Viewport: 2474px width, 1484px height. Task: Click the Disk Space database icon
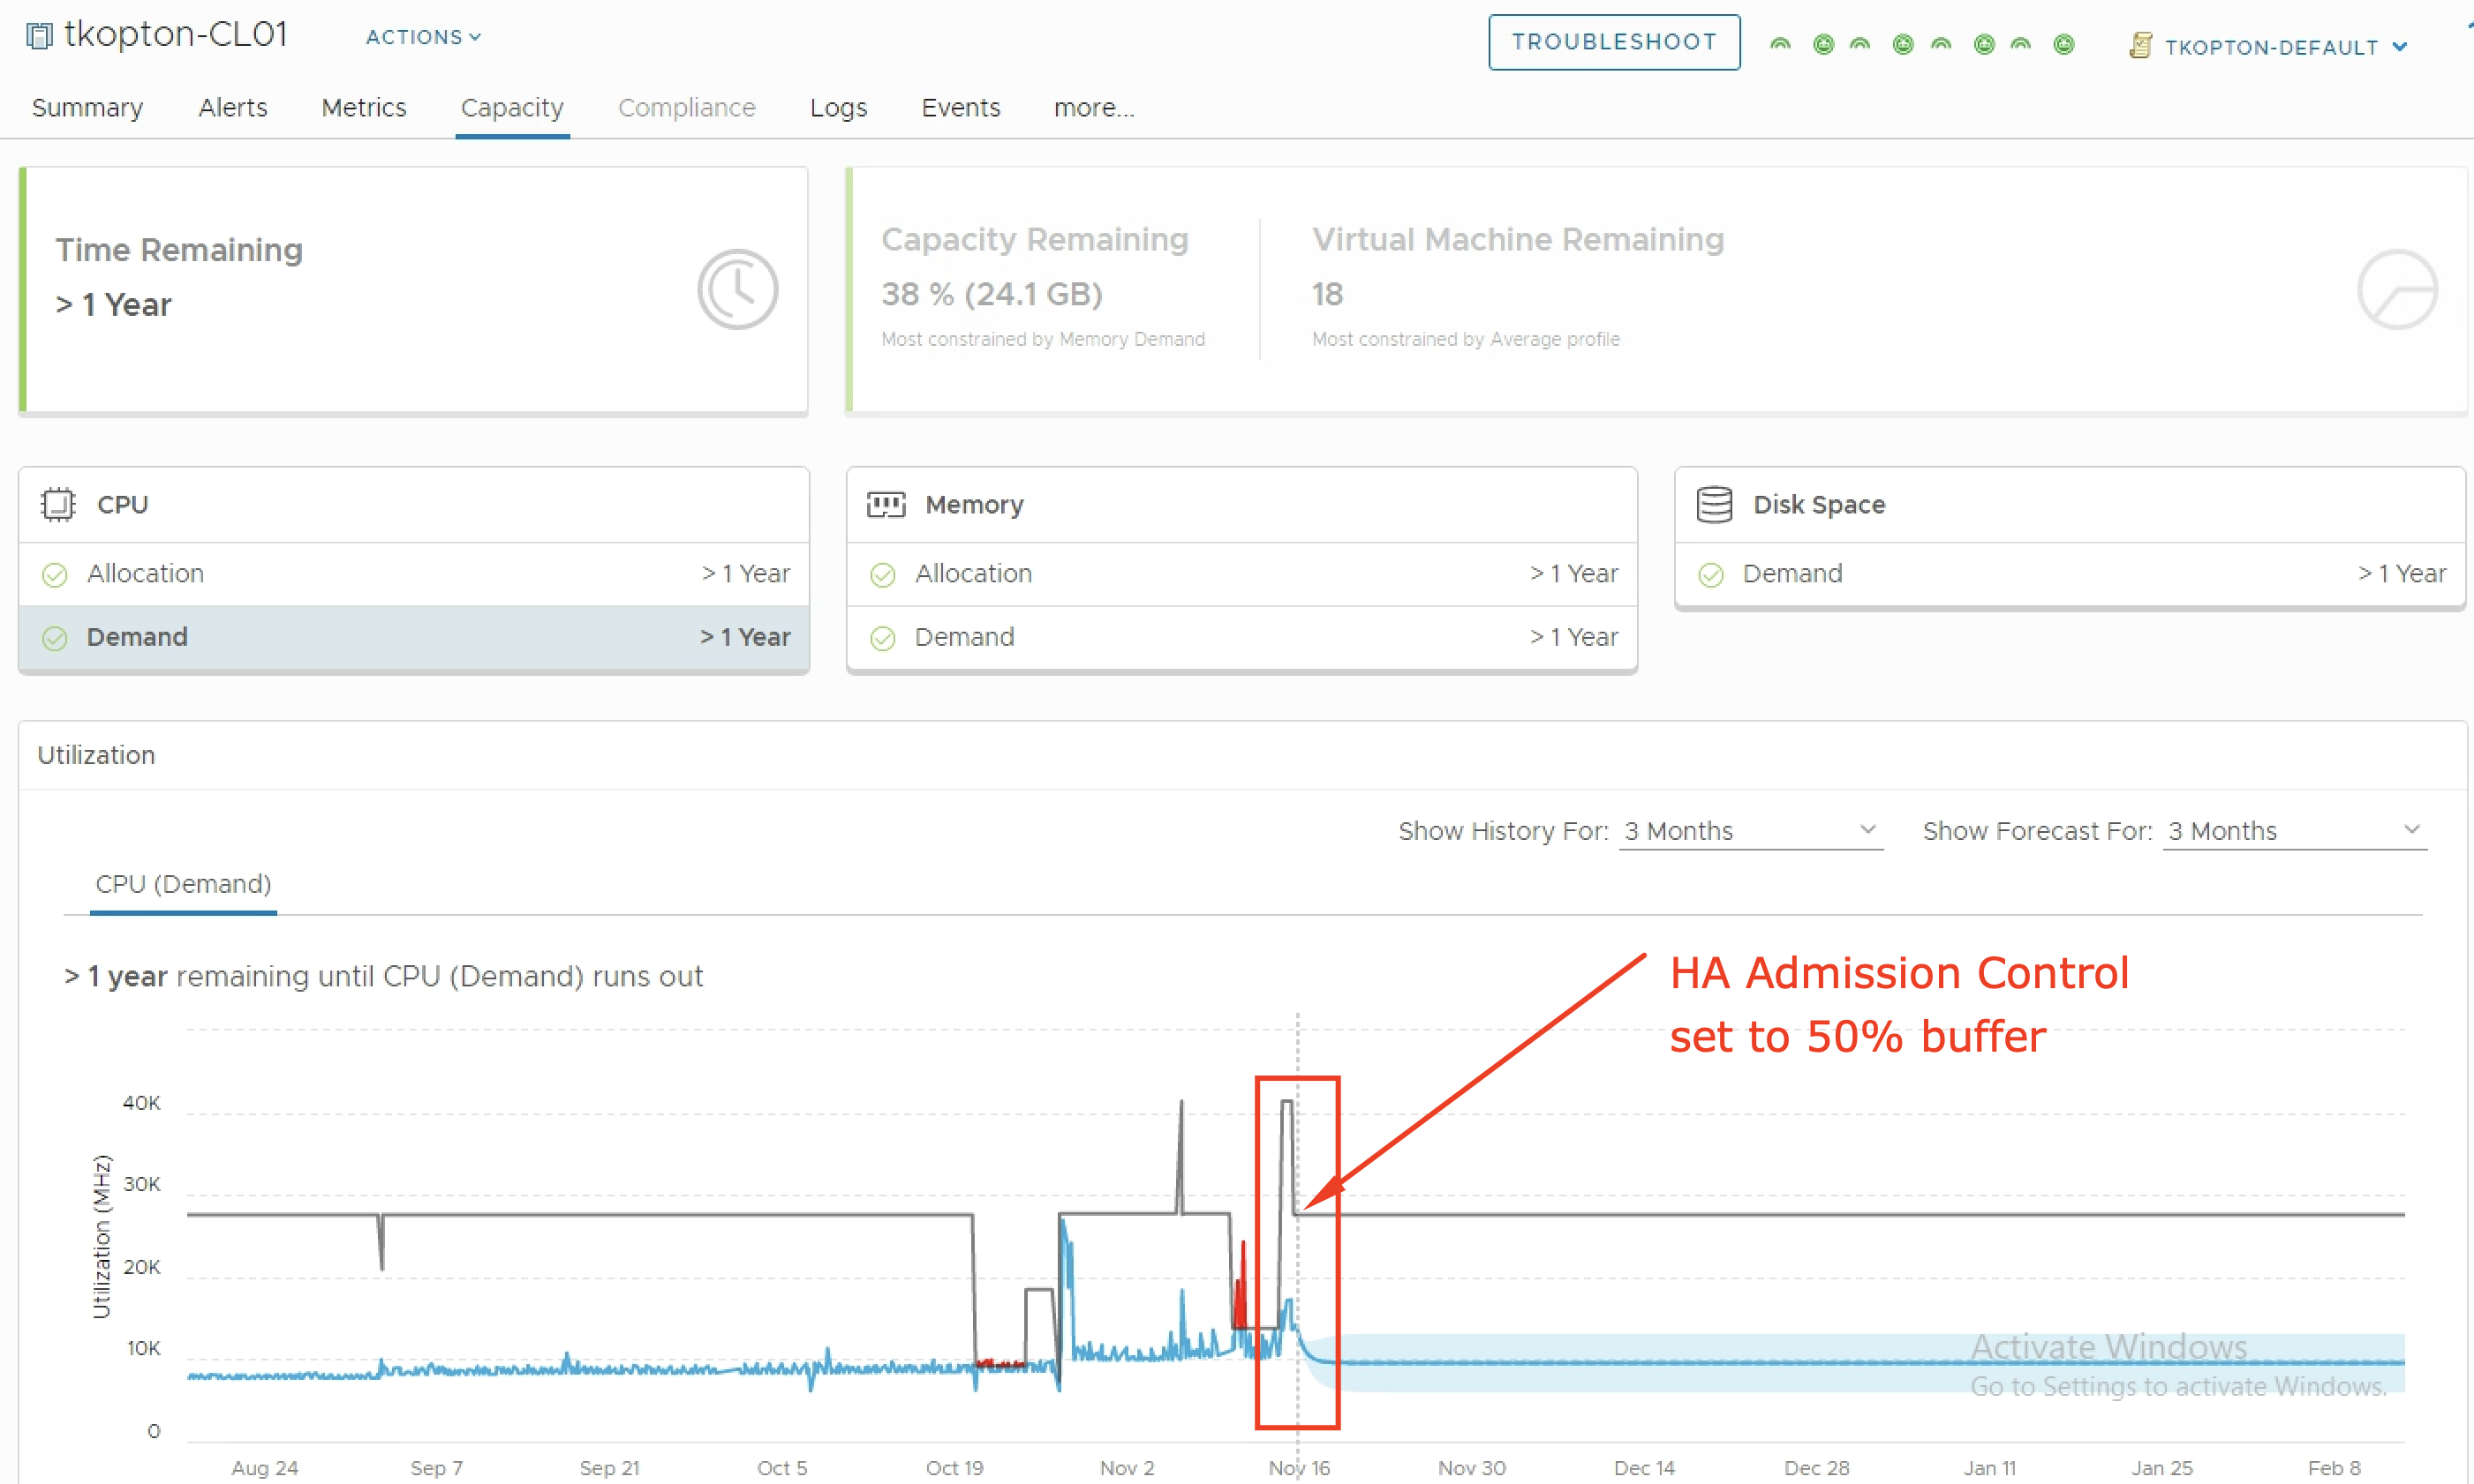coord(1714,504)
